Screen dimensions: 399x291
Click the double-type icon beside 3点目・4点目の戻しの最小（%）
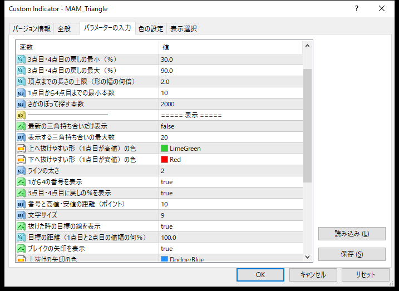tap(21, 60)
